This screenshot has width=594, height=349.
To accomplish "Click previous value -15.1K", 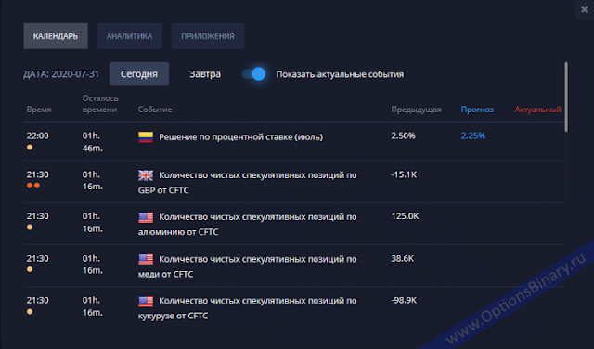I will point(404,174).
